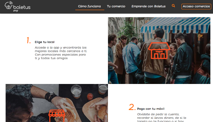Image resolution: width=213 pixels, height=122 pixels.
Task: Select the 'Paga con tu móvil' heading
Action: [x=151, y=109]
